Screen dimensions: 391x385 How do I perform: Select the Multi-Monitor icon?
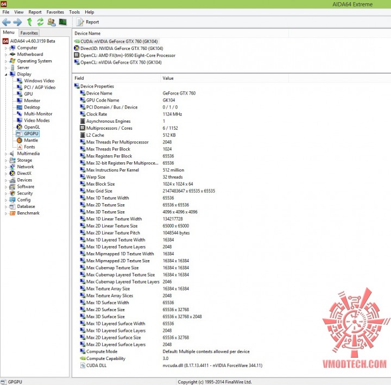point(20,113)
